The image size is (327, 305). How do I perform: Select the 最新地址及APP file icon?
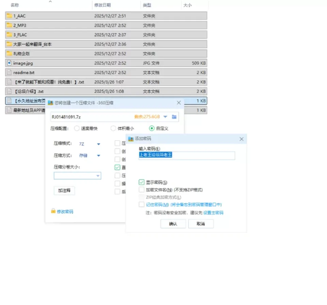(9, 110)
